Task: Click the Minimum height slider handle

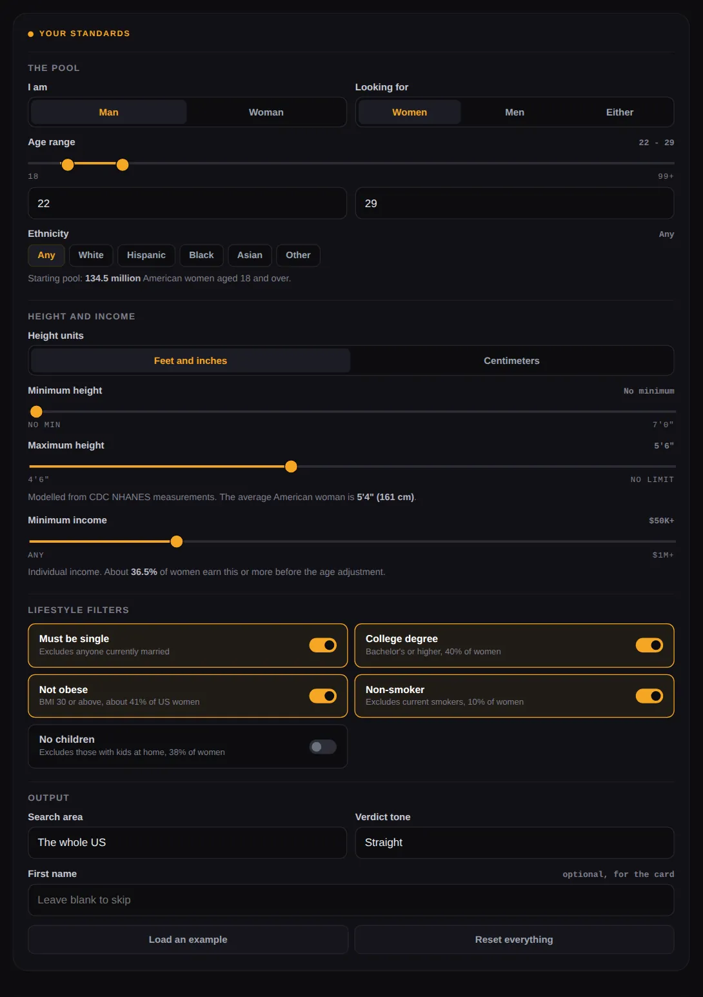Action: tap(37, 412)
